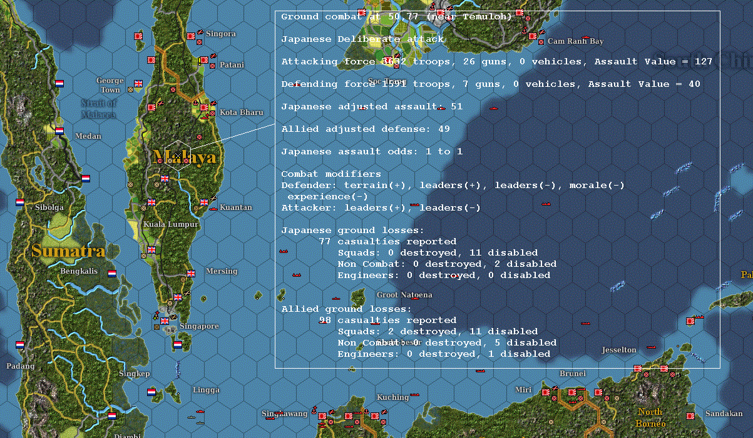Click the Singora label
This screenshot has width=753, height=438.
click(221, 34)
